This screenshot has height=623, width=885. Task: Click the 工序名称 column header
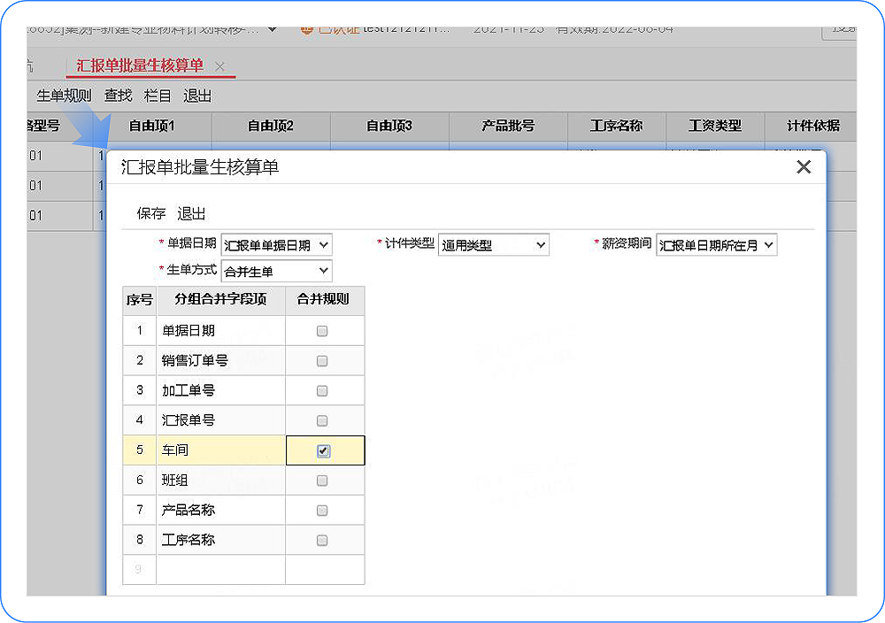coord(616,126)
